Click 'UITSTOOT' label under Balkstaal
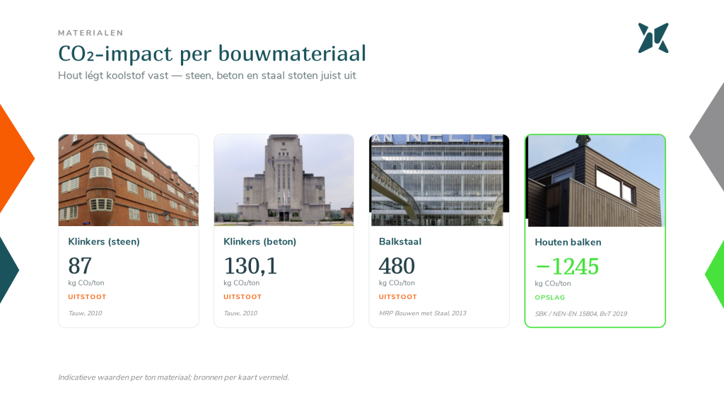 point(398,297)
